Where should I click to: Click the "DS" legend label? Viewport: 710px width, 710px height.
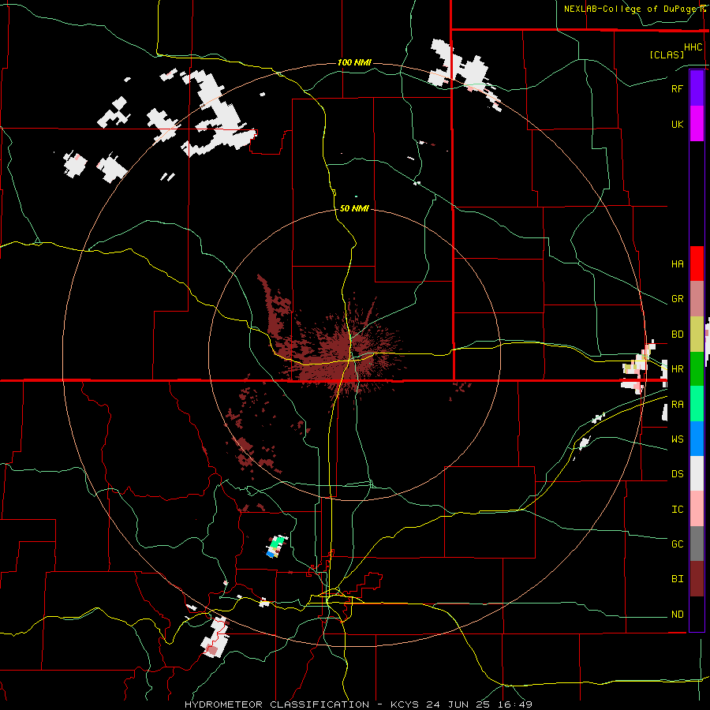(x=677, y=473)
